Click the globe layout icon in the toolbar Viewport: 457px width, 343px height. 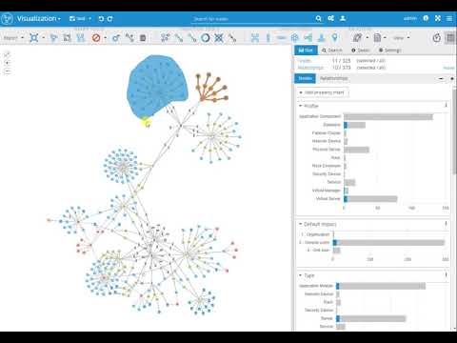[x=295, y=38]
